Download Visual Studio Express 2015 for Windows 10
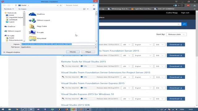198x111 pixels. 176,99
